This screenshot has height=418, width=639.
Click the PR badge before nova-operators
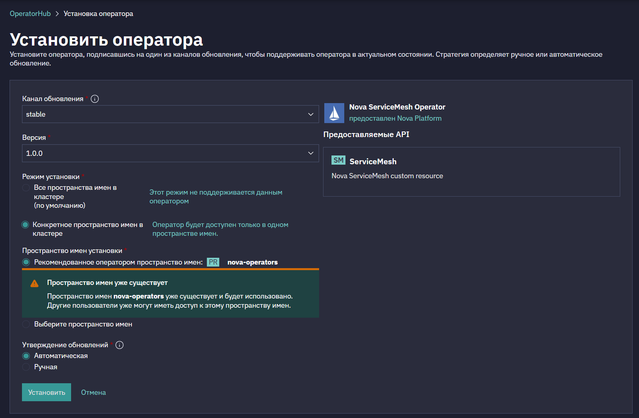pyautogui.click(x=213, y=262)
